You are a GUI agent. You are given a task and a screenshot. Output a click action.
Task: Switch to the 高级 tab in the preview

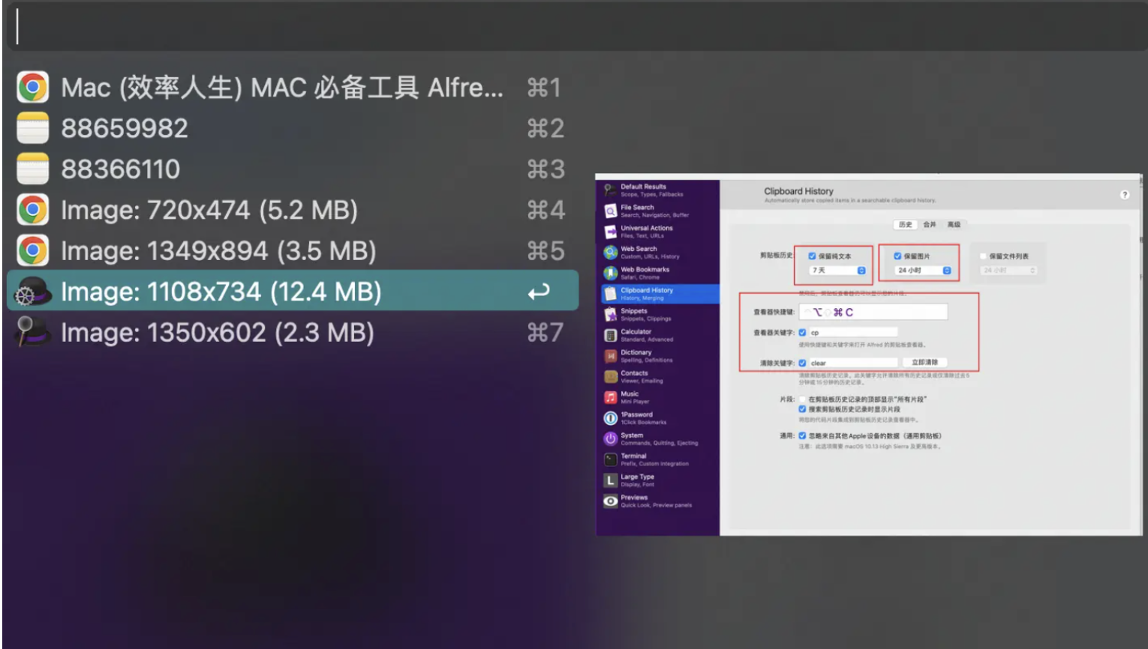tap(954, 225)
